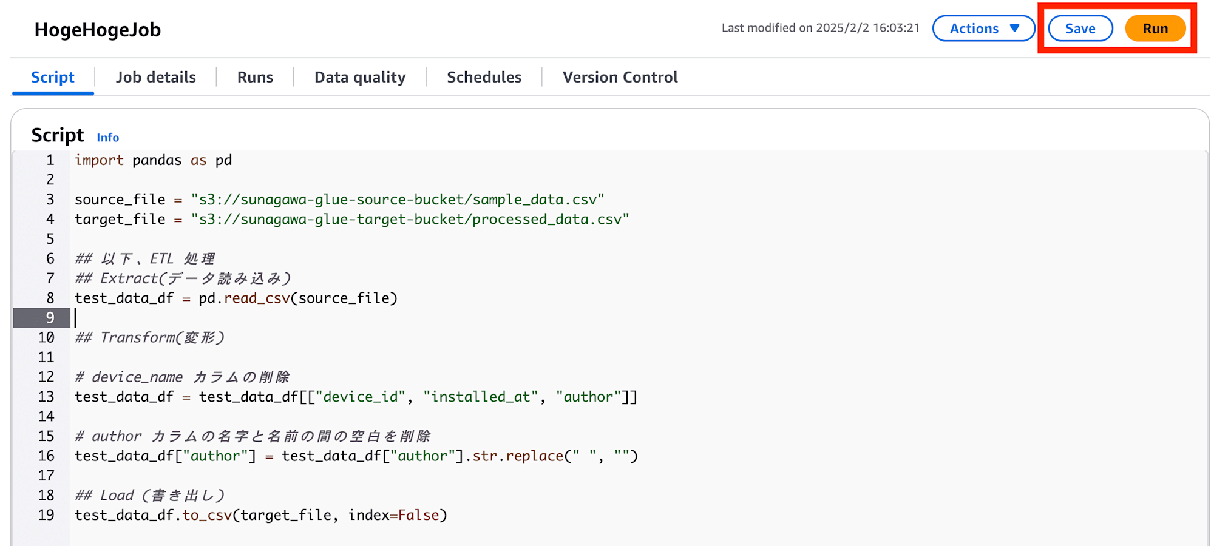The image size is (1214, 546).
Task: Click the '## Extract(データ読み込み)' comment
Action: 183,278
